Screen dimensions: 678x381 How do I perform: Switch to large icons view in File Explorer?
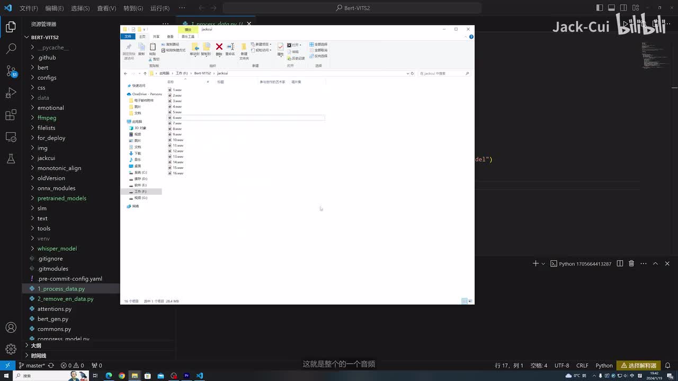469,301
